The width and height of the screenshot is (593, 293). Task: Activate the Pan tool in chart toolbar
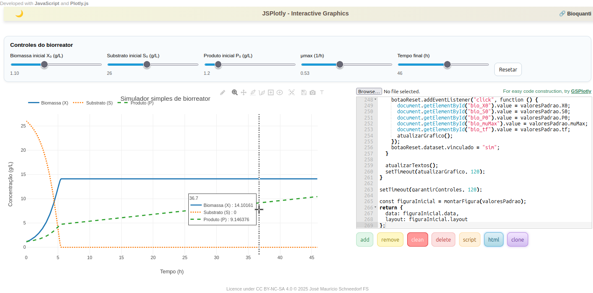(x=244, y=92)
